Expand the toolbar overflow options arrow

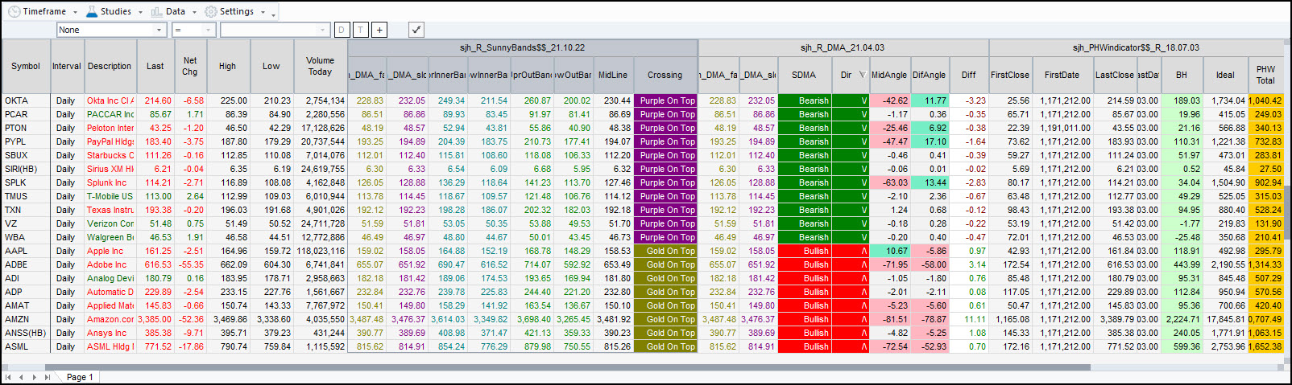coord(274,13)
